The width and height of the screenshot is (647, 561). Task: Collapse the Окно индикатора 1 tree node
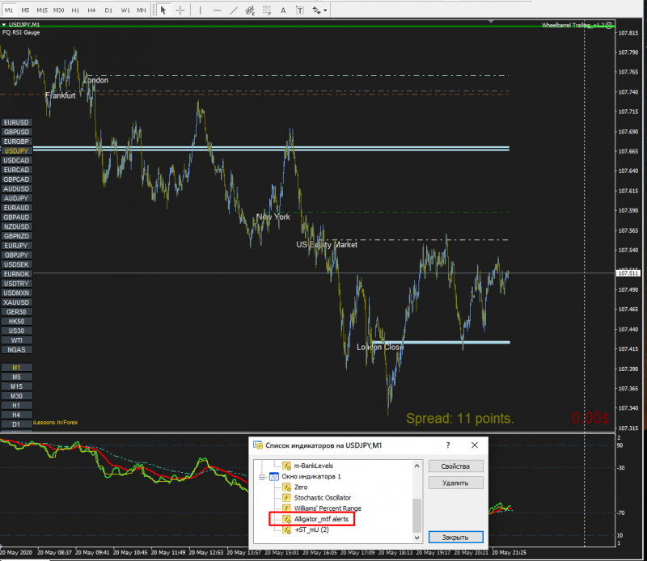pyautogui.click(x=261, y=477)
